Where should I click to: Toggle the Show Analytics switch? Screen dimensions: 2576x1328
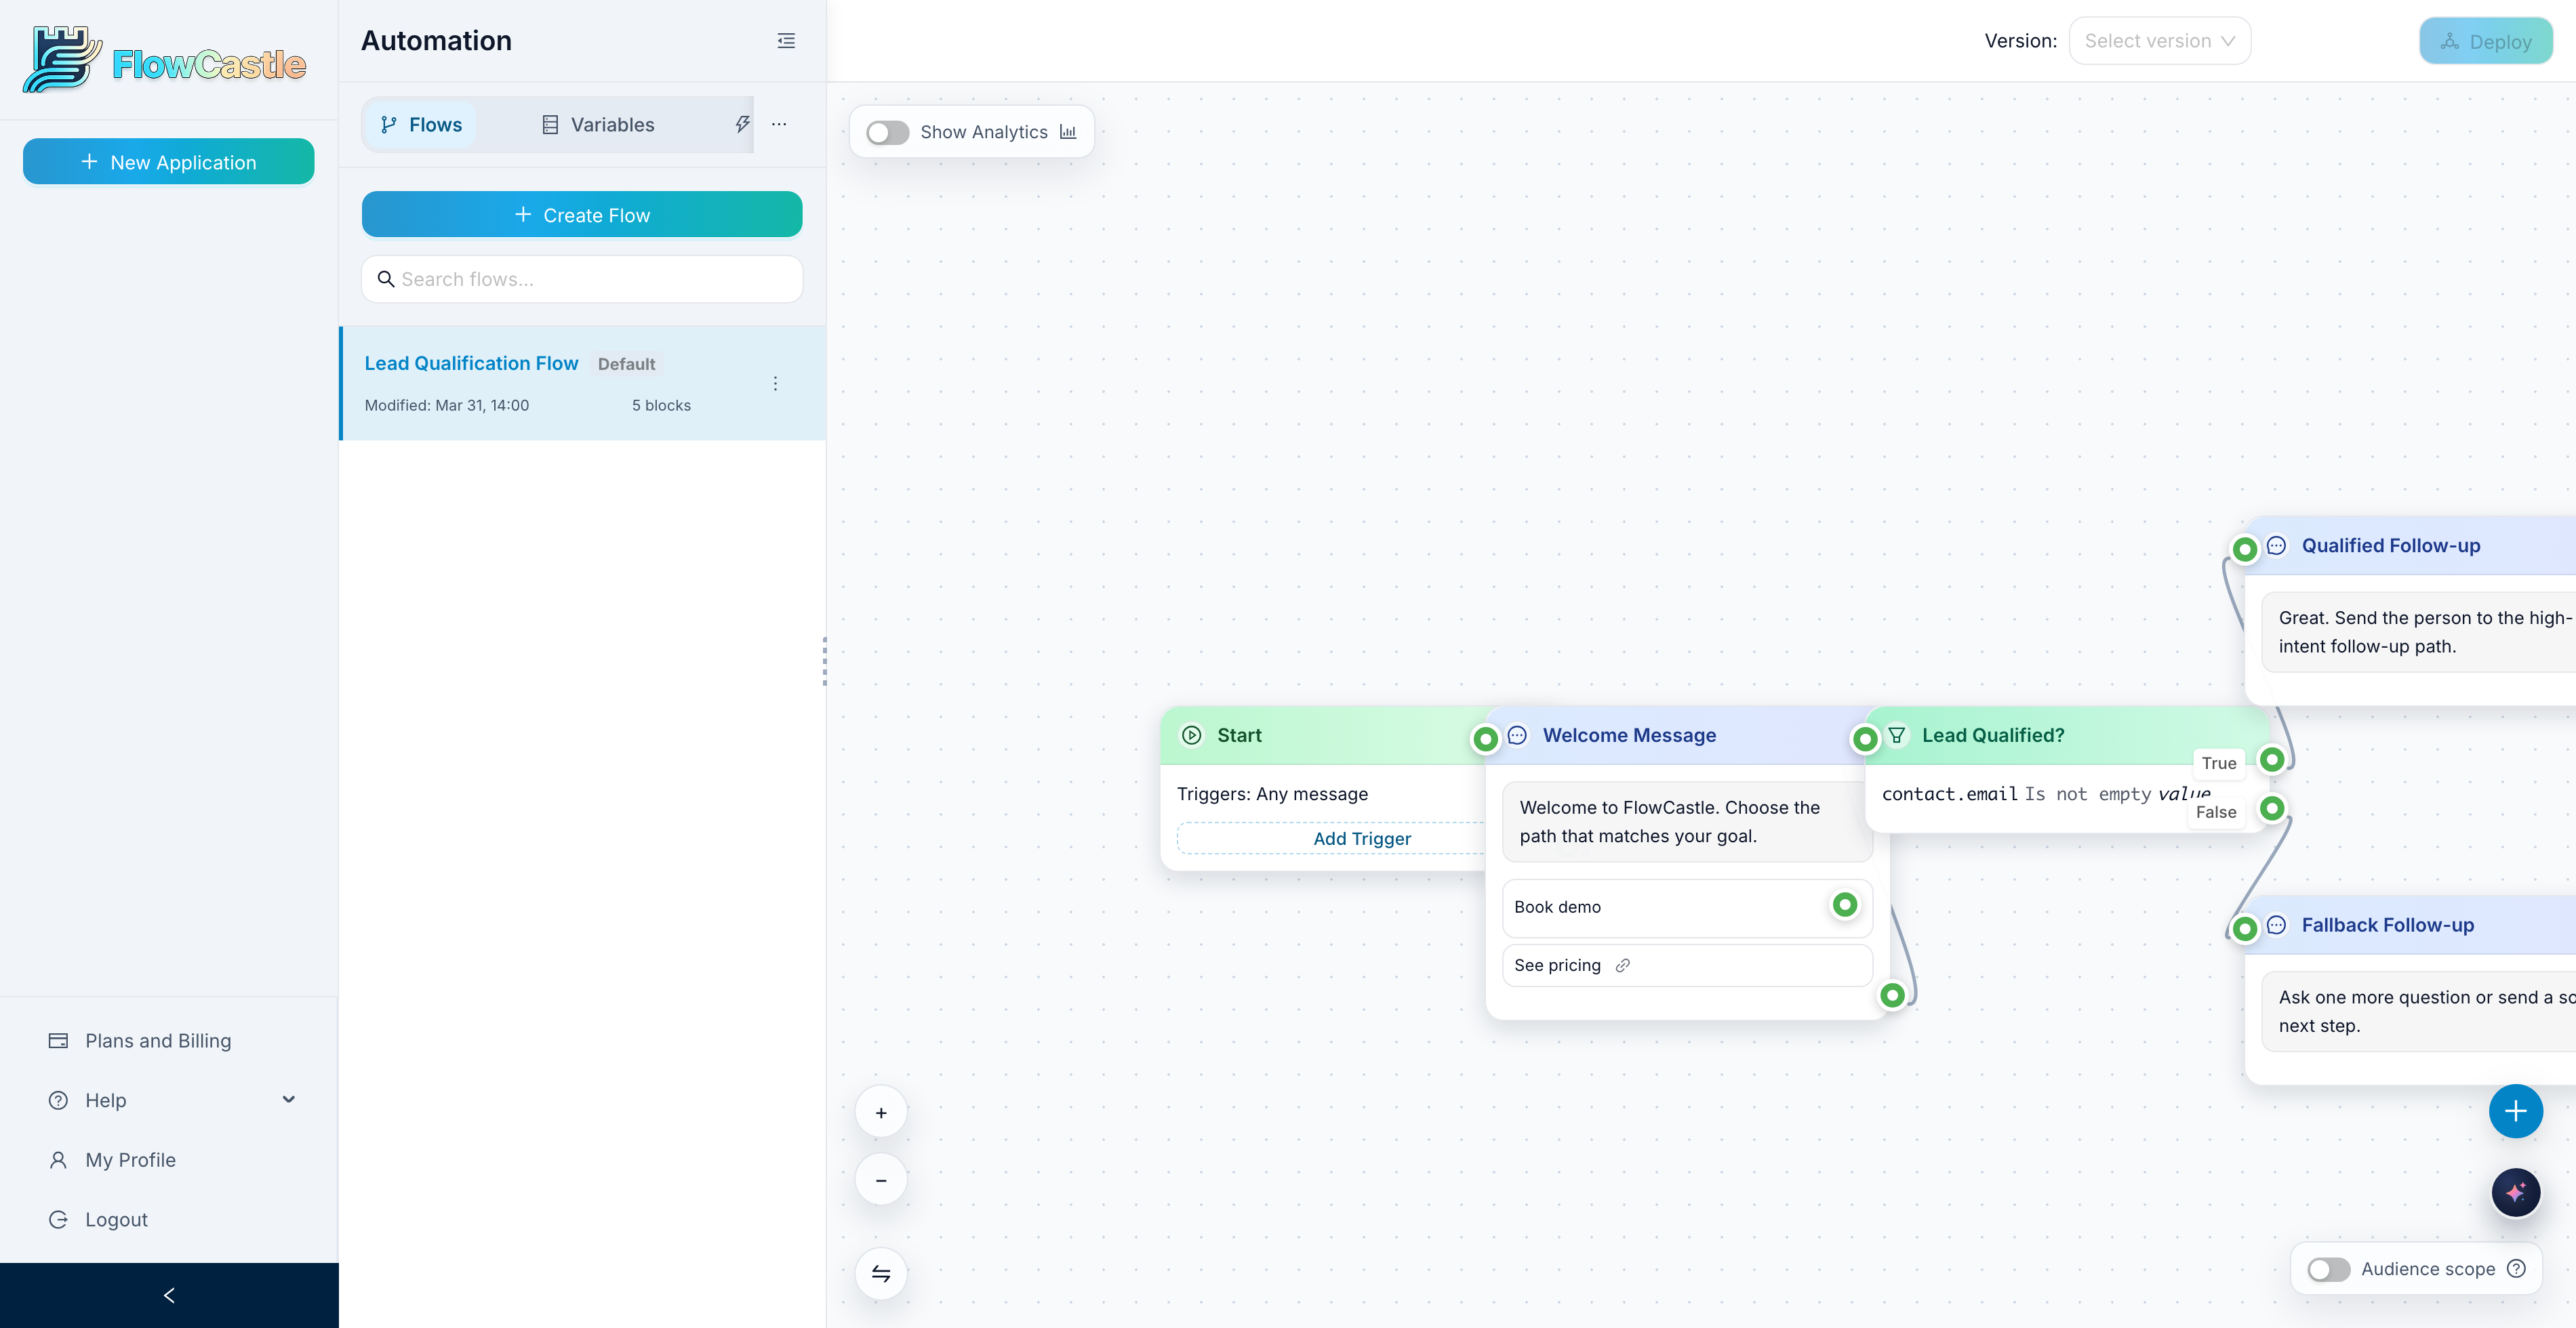coord(887,132)
